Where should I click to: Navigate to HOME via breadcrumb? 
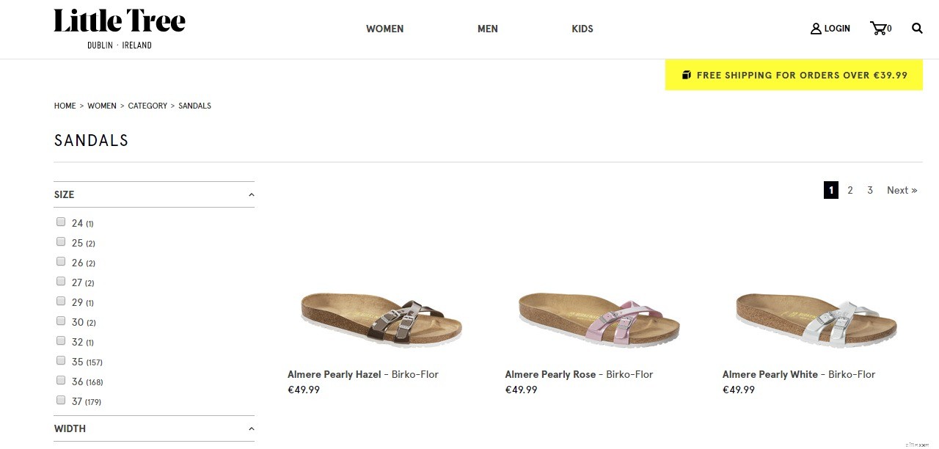(x=65, y=106)
